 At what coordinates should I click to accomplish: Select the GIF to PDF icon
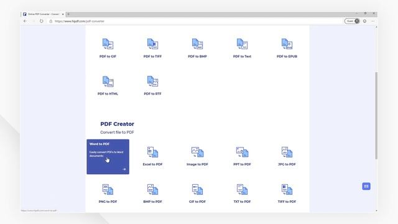[197, 189]
